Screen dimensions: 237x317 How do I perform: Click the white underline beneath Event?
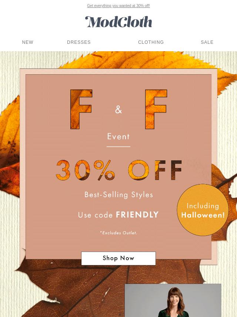(x=118, y=147)
